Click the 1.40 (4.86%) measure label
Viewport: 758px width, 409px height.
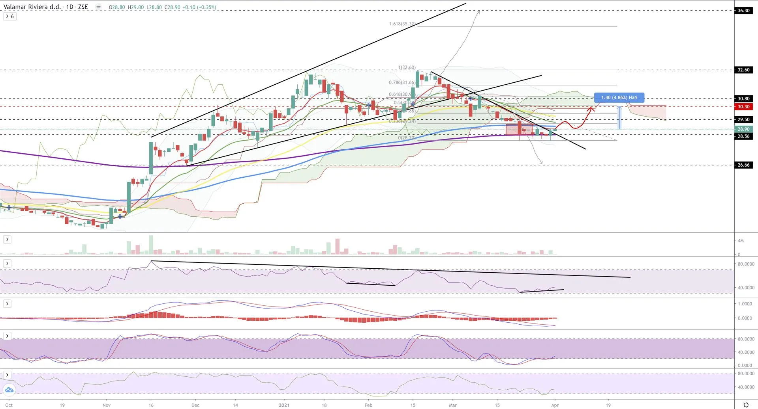(619, 97)
